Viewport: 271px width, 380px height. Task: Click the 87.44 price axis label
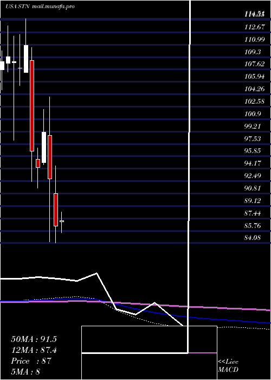point(253,213)
